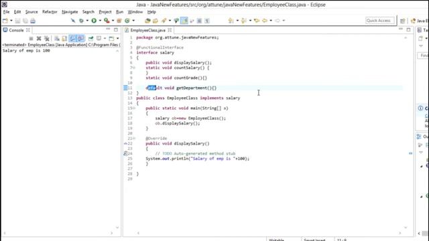429x241 pixels.
Task: Open the Project menu
Action: [105, 12]
